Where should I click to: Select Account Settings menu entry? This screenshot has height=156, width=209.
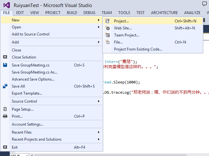[27, 124]
